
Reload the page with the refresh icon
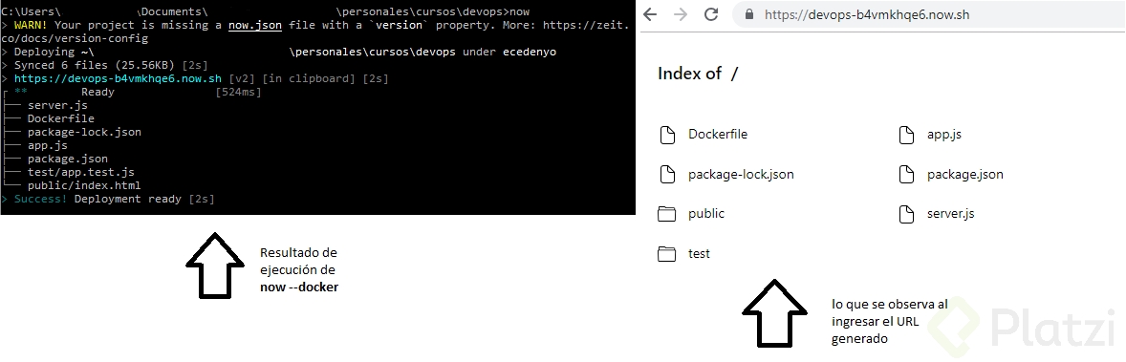711,14
